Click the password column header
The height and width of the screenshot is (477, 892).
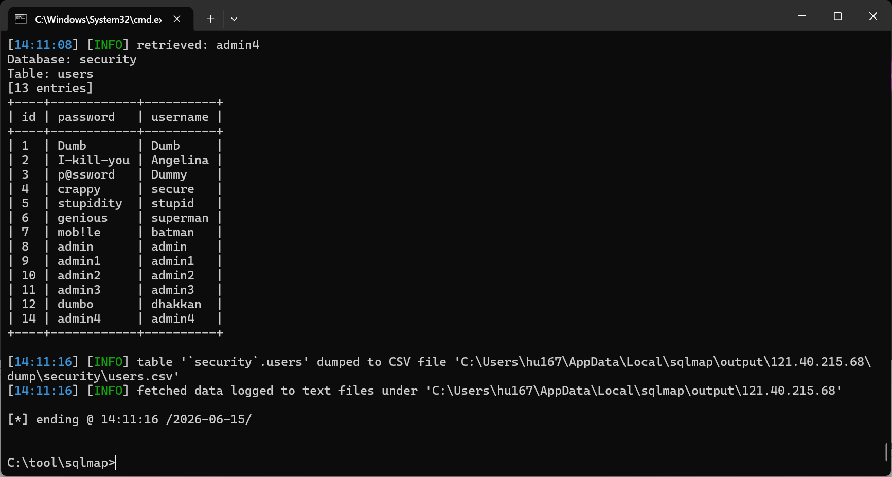tap(86, 117)
